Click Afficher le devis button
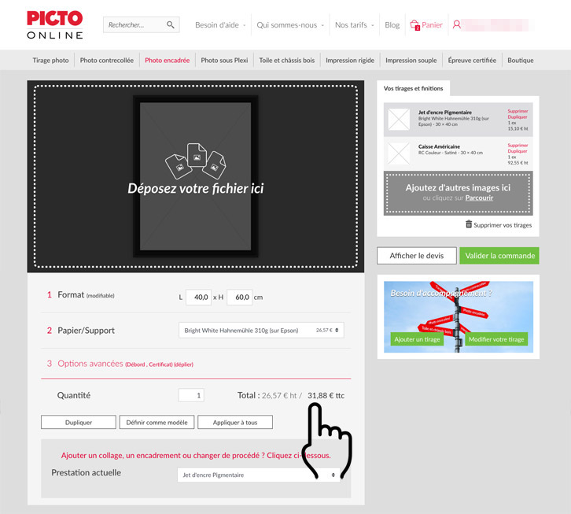Image resolution: width=571 pixels, height=514 pixels. click(x=416, y=256)
